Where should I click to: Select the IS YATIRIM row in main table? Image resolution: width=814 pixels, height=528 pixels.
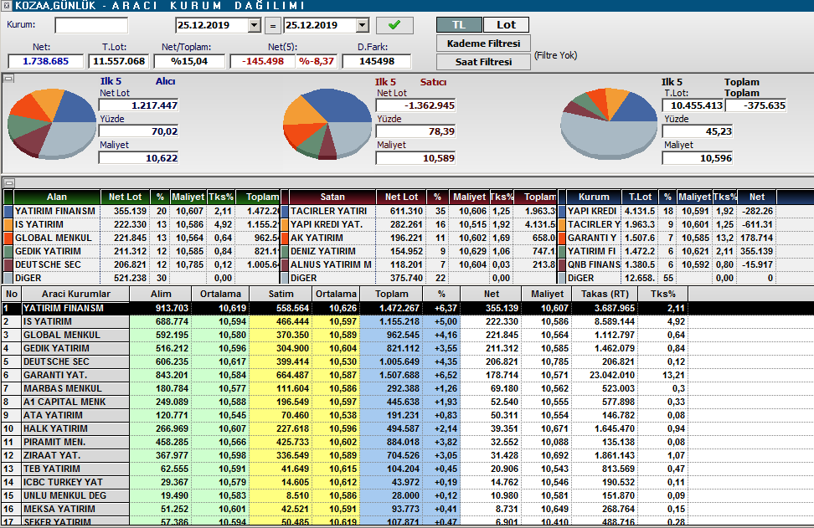(407, 321)
